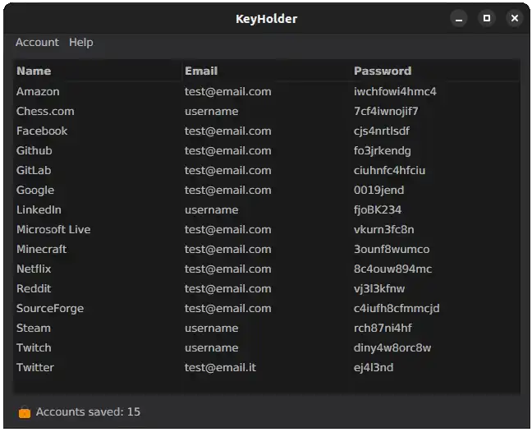Click password rch87ni4hf

click(383, 329)
